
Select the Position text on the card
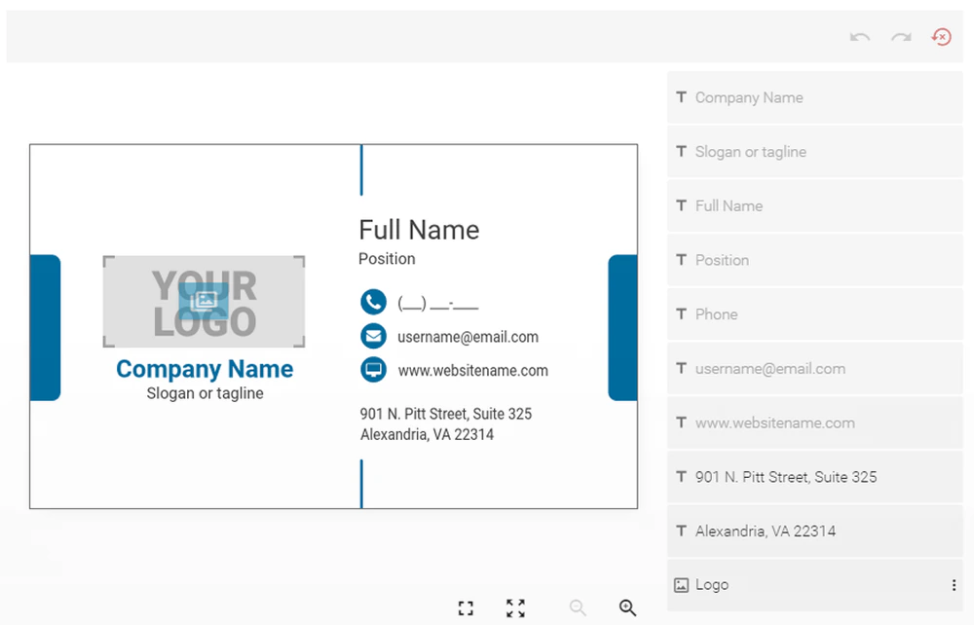click(x=387, y=259)
